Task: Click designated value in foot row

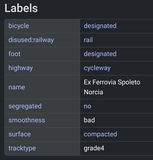Action: (100, 54)
